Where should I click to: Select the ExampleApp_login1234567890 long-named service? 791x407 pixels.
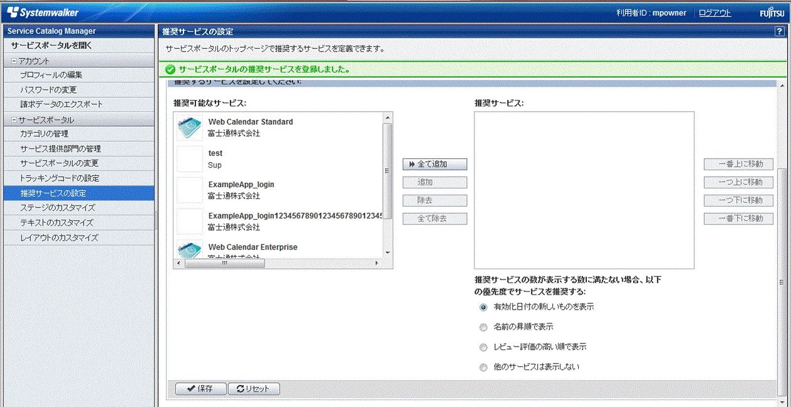point(278,222)
